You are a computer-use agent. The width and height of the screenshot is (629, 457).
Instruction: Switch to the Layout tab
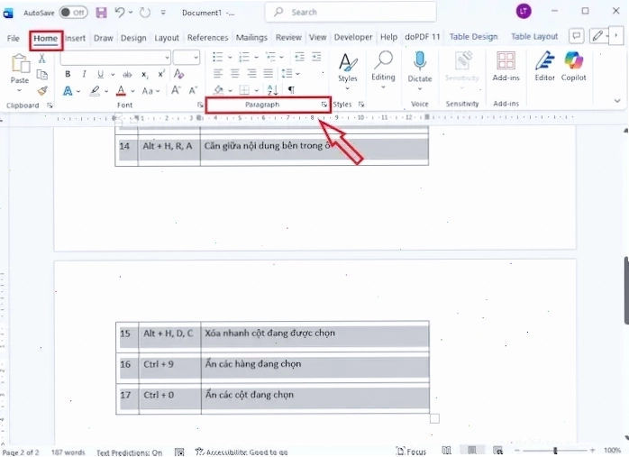[x=167, y=38]
